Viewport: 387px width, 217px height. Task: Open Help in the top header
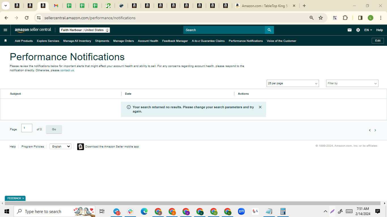pos(380,30)
